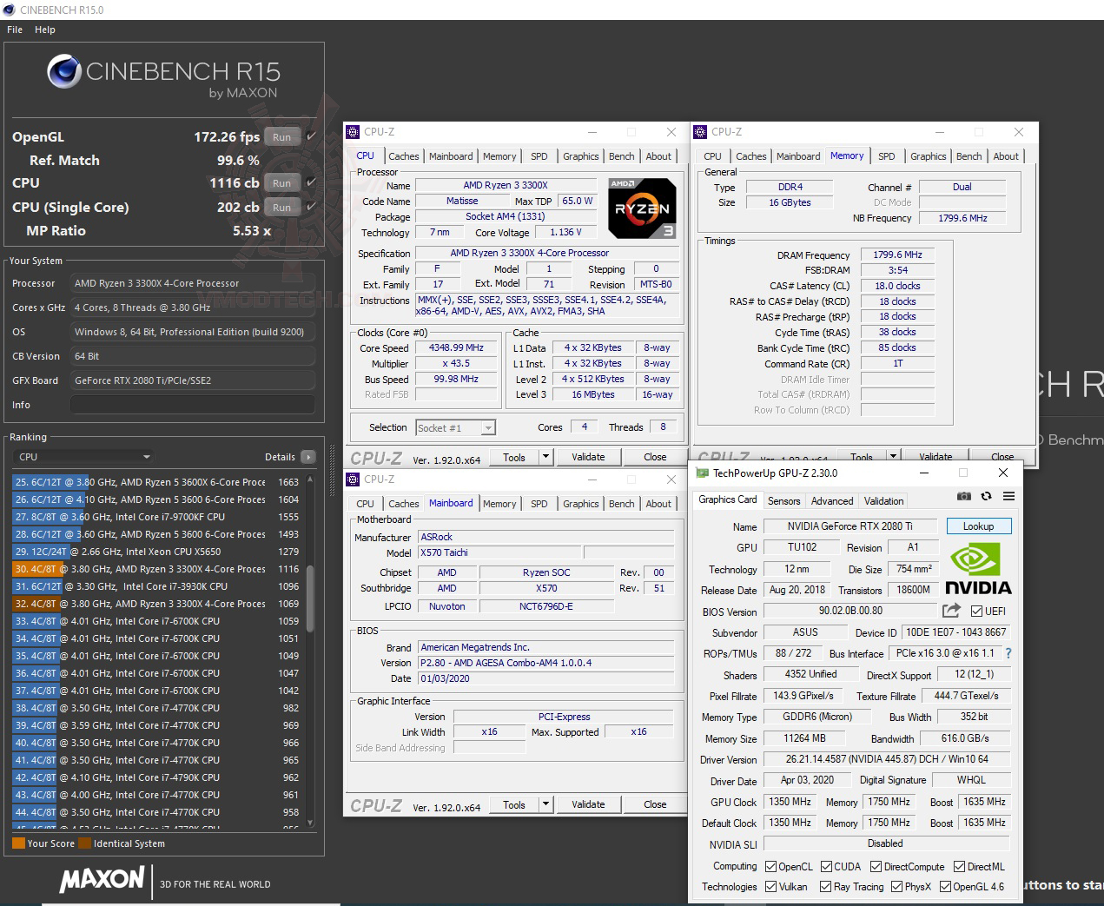1104x906 pixels.
Task: Switch to the Sensors tab in GPU-Z
Action: click(x=783, y=501)
